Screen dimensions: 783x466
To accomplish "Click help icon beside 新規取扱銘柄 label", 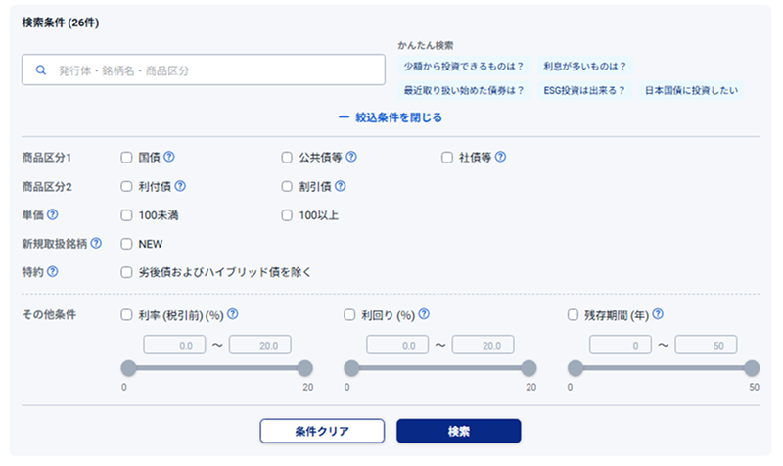I will [96, 243].
